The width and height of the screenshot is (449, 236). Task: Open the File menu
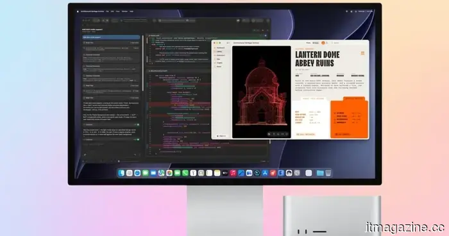point(107,12)
